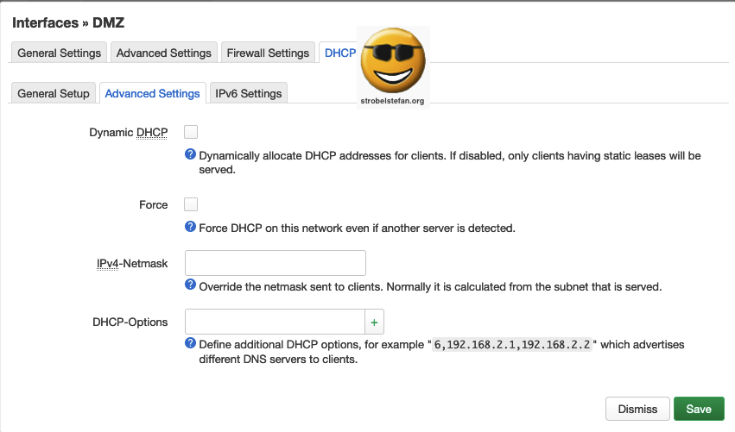Image resolution: width=735 pixels, height=432 pixels.
Task: Enable the Dynamic DHCP checkbox
Action: [x=191, y=132]
